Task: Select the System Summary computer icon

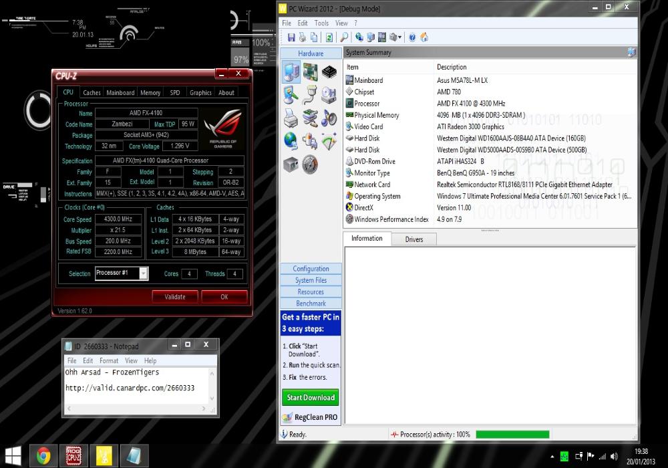Action: (291, 72)
